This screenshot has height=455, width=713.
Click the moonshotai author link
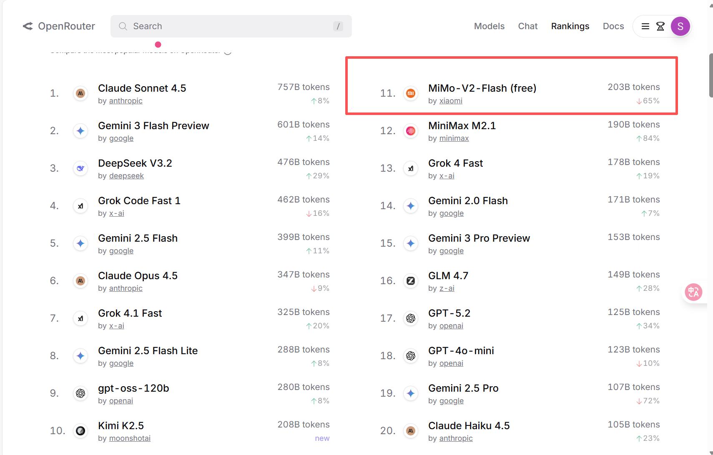[x=130, y=438]
